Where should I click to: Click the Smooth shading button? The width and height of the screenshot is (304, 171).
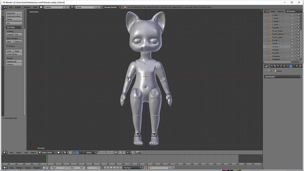coord(9,34)
